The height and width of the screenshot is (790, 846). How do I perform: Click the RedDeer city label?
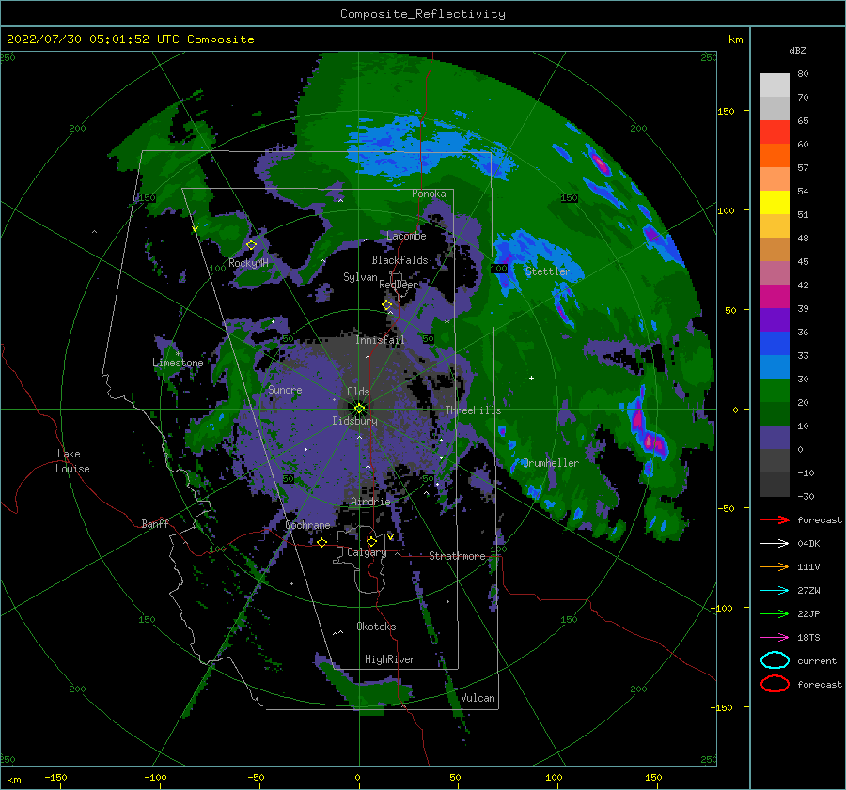[x=399, y=285]
